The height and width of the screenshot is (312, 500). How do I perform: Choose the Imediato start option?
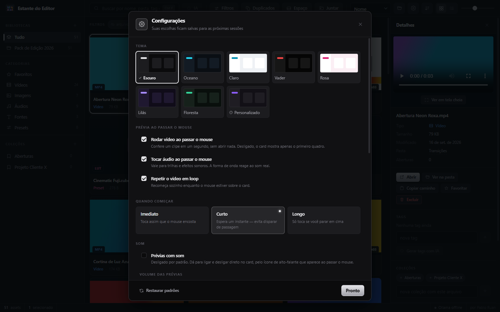(172, 220)
